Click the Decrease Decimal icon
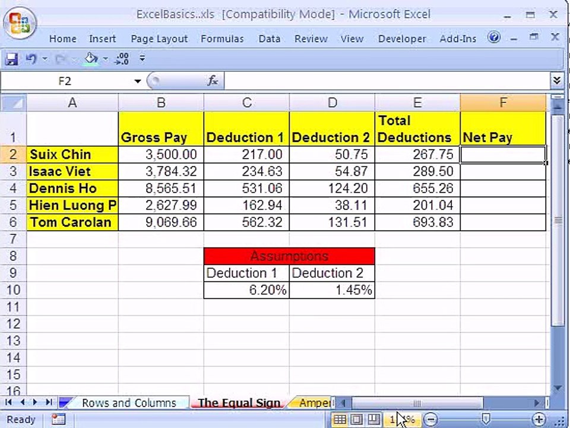The height and width of the screenshot is (428, 570). pos(121,59)
